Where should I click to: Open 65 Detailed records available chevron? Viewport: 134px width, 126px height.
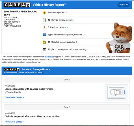click(x=77, y=42)
